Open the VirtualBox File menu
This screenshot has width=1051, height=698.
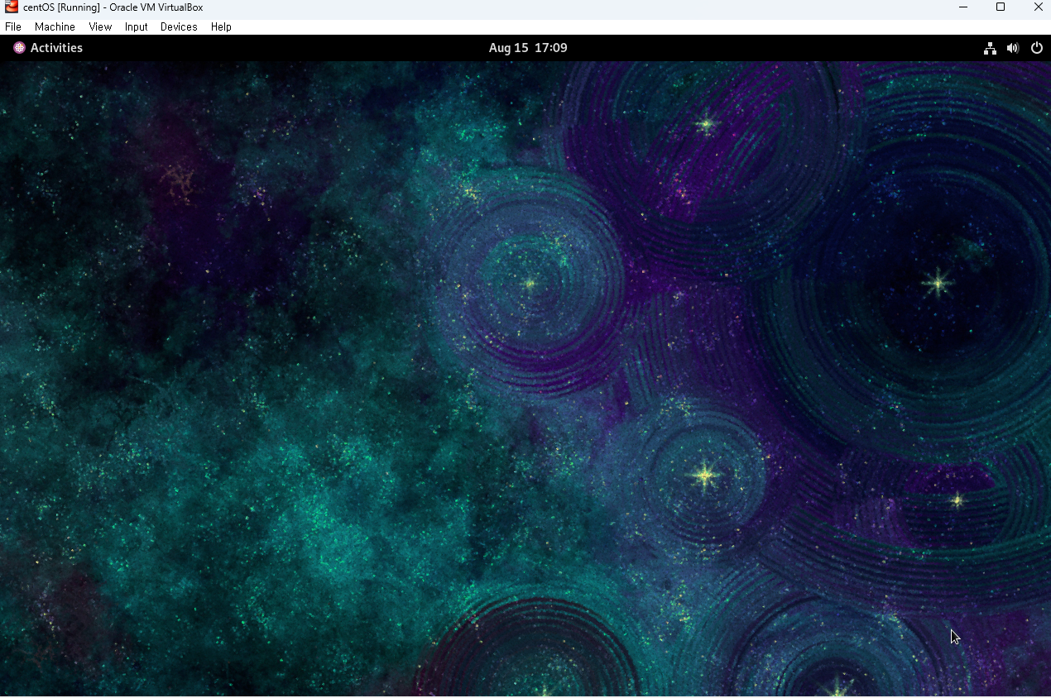[x=13, y=26]
